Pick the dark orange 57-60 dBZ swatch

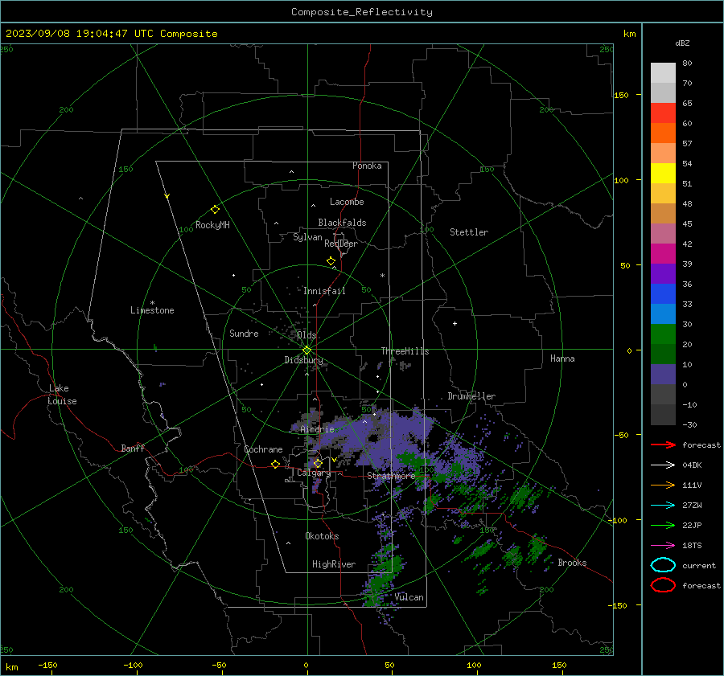point(663,133)
